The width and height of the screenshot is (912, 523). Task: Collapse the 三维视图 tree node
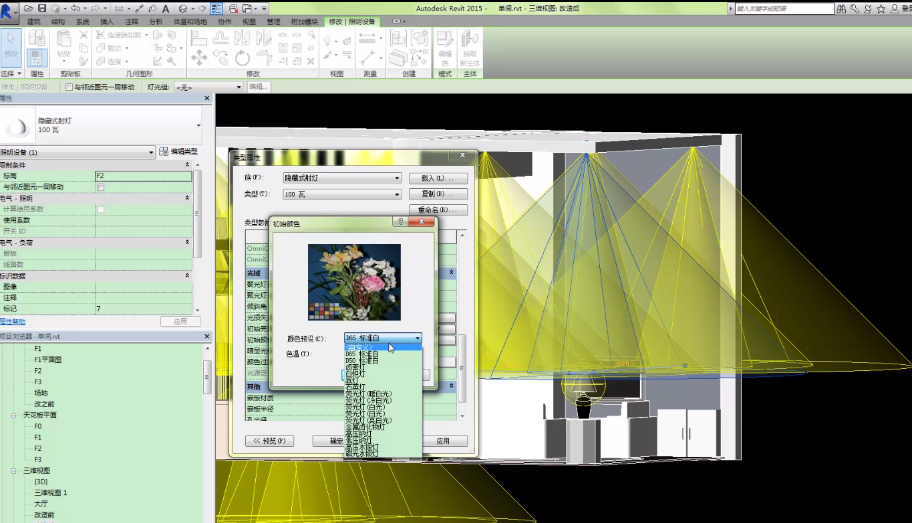pyautogui.click(x=13, y=470)
